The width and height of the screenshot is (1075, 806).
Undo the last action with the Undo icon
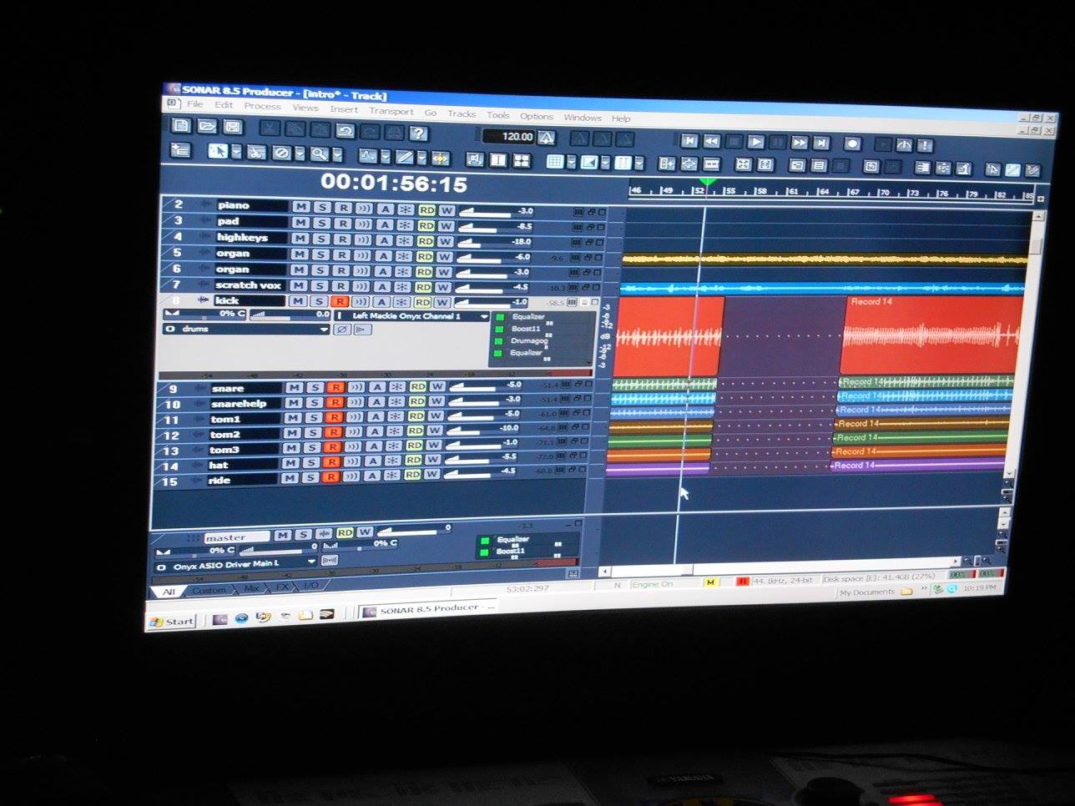pos(345,130)
